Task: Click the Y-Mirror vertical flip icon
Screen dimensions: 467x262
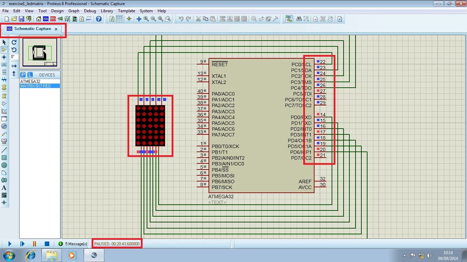Action: (14, 73)
